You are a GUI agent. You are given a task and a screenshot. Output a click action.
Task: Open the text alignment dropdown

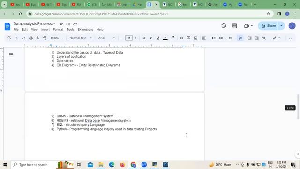click(x=205, y=38)
